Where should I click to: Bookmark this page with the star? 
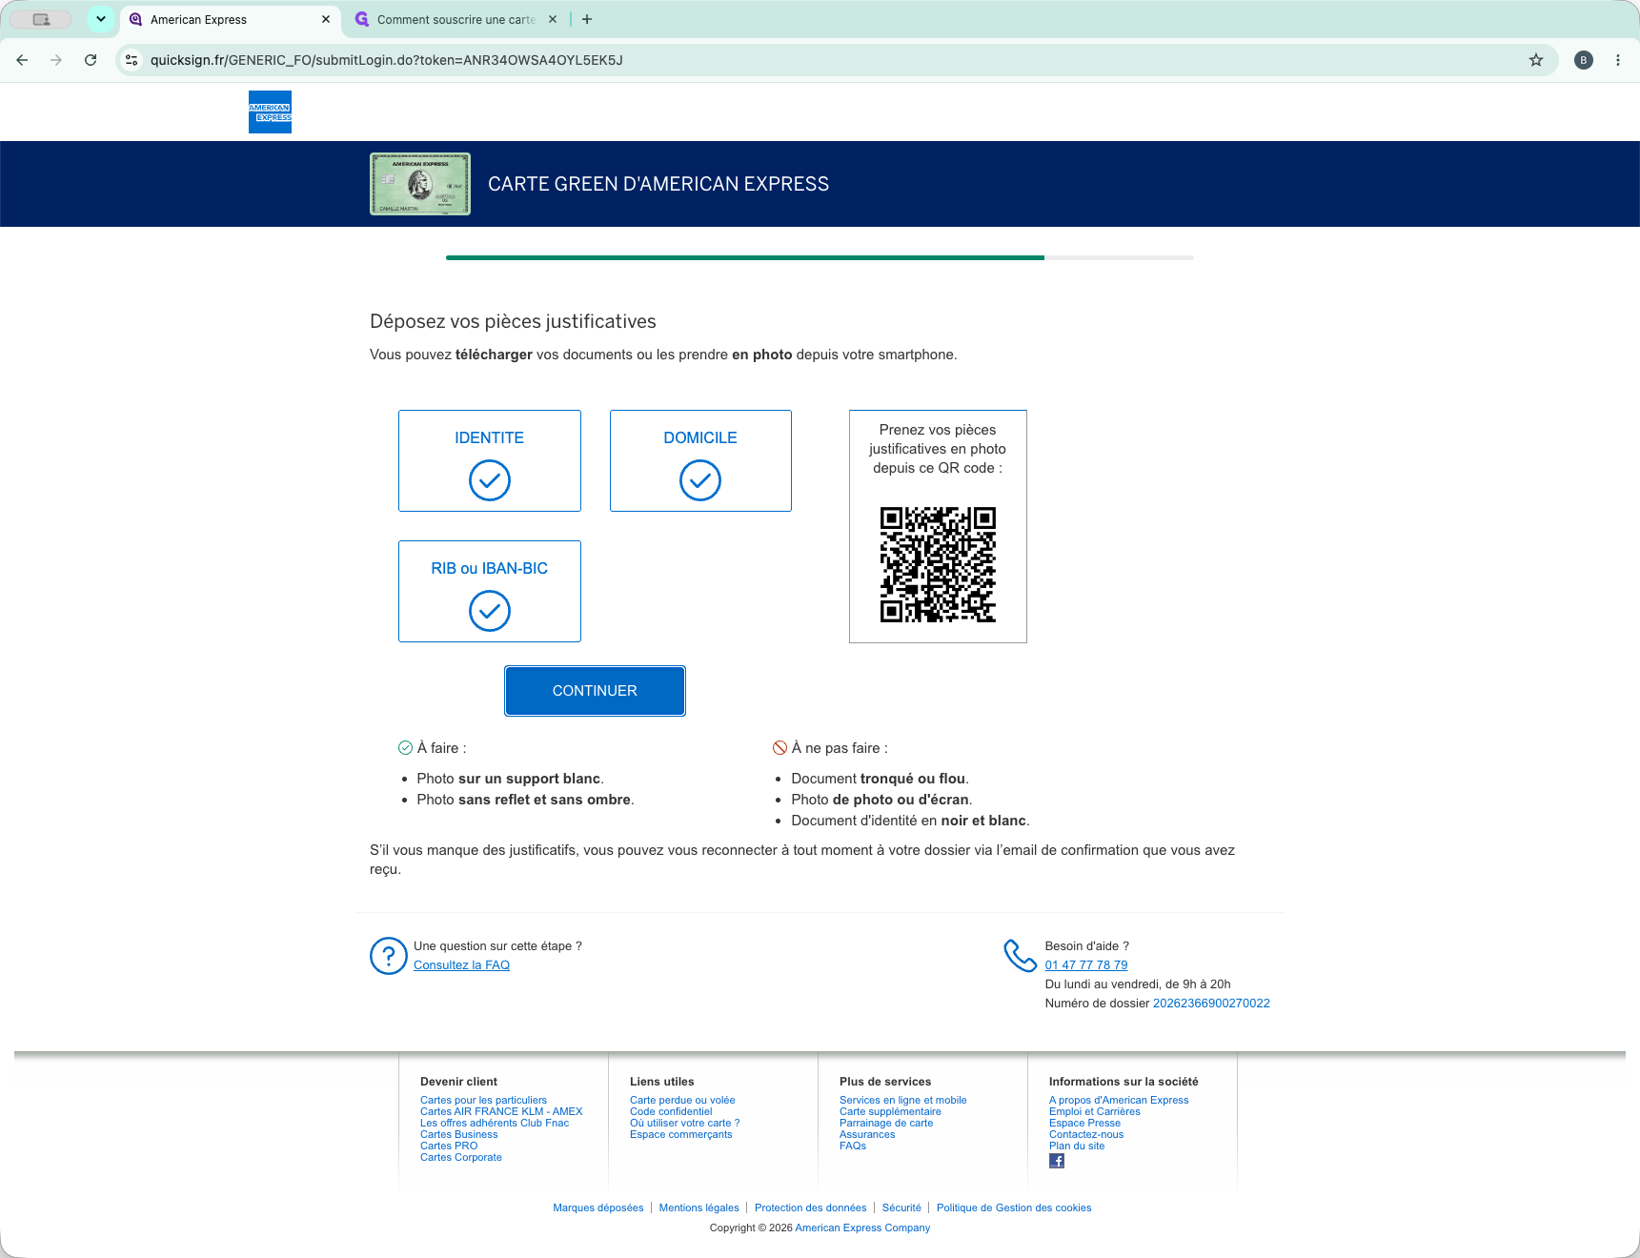1536,60
